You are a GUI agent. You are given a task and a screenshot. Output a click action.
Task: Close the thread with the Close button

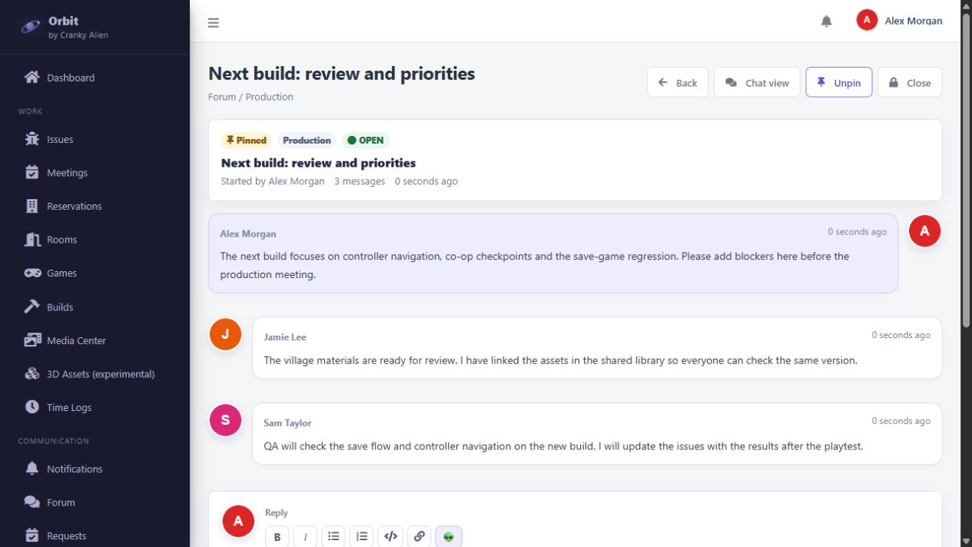910,82
